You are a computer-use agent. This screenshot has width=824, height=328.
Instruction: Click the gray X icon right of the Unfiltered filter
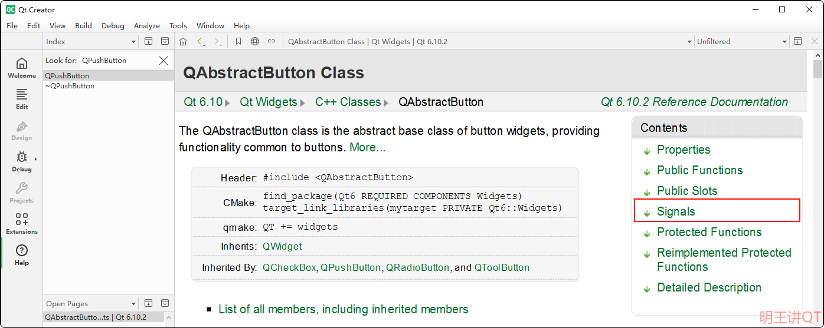(x=815, y=41)
